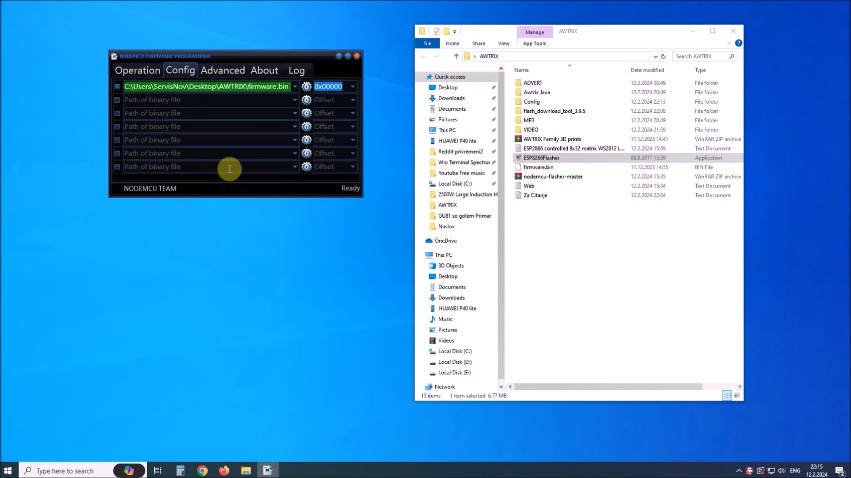Uncheck the firmware.bin row checkbox
The height and width of the screenshot is (478, 851).
click(x=117, y=87)
